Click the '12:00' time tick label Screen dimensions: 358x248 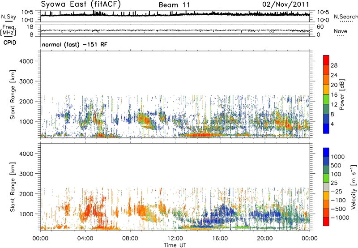[x=175, y=238]
